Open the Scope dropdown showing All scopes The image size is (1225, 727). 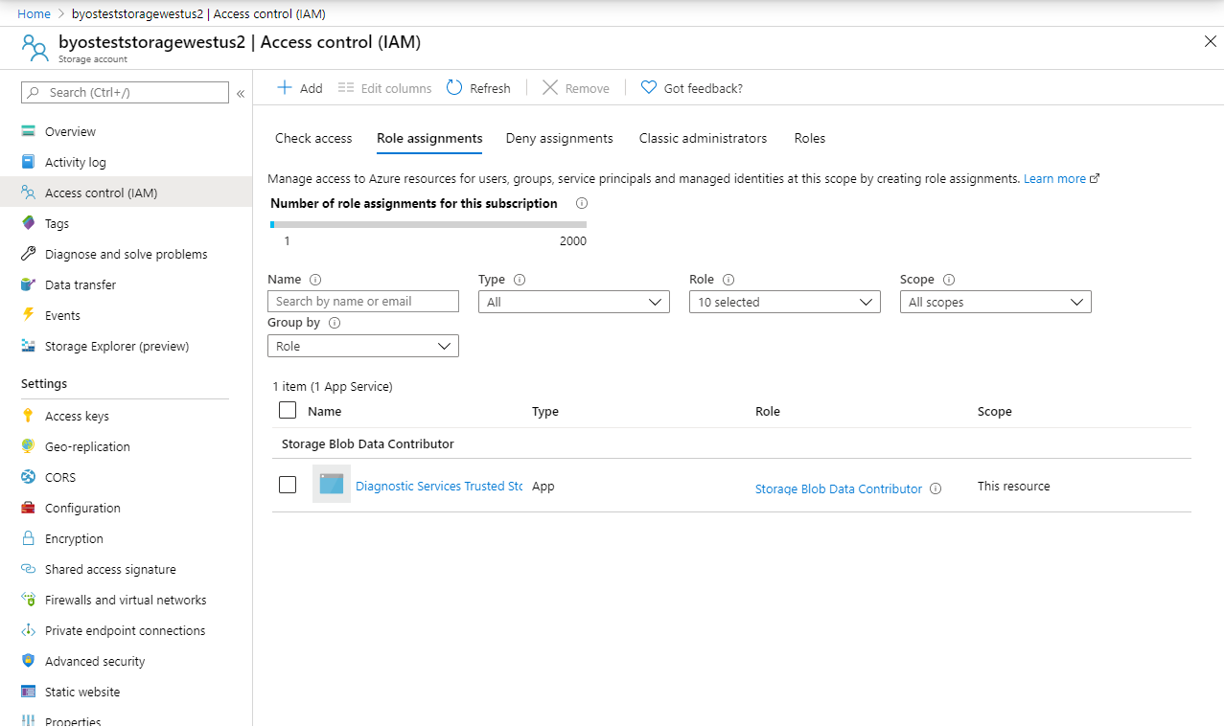point(995,302)
